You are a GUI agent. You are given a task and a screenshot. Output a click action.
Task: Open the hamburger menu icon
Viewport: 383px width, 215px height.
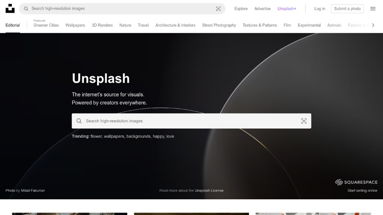pos(373,9)
